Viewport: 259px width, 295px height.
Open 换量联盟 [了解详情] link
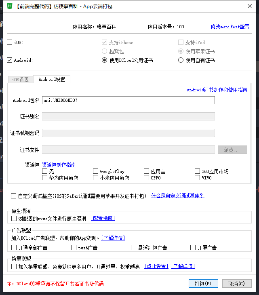pos(183,266)
